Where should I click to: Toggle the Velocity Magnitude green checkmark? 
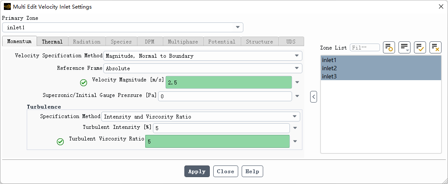coord(84,83)
